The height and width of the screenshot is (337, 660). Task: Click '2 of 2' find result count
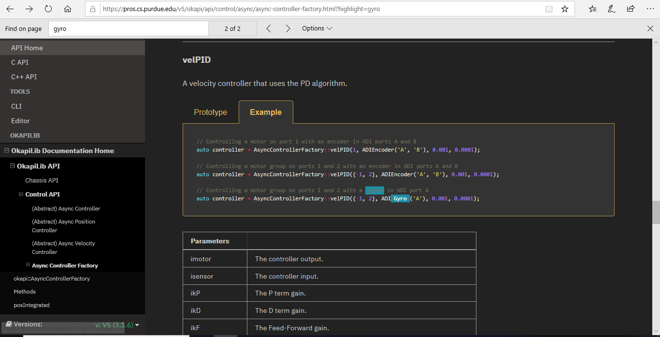[x=232, y=28]
